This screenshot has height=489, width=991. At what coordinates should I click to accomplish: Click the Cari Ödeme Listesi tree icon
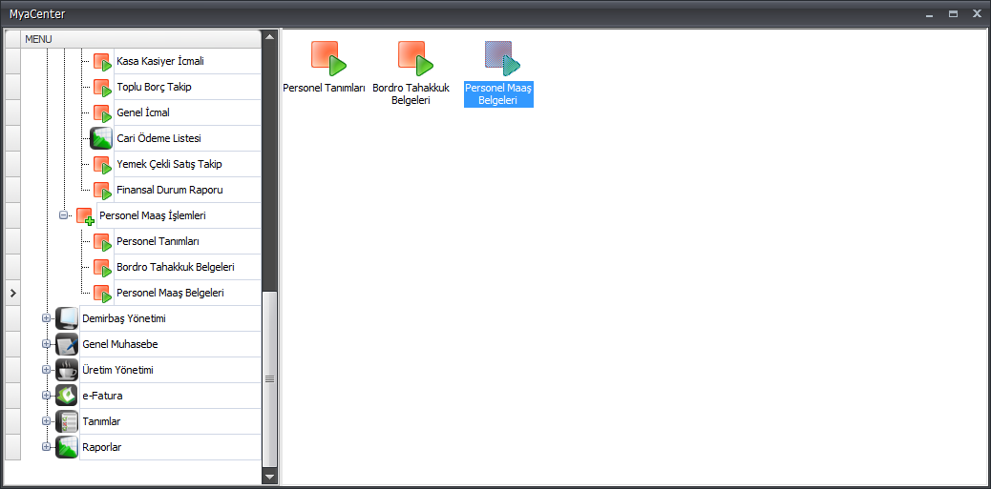pyautogui.click(x=101, y=138)
